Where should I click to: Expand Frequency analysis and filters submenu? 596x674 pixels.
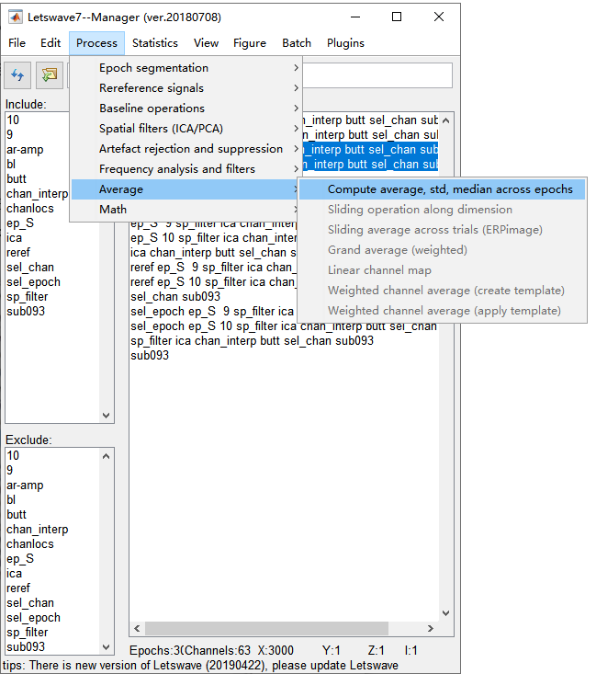(x=186, y=169)
